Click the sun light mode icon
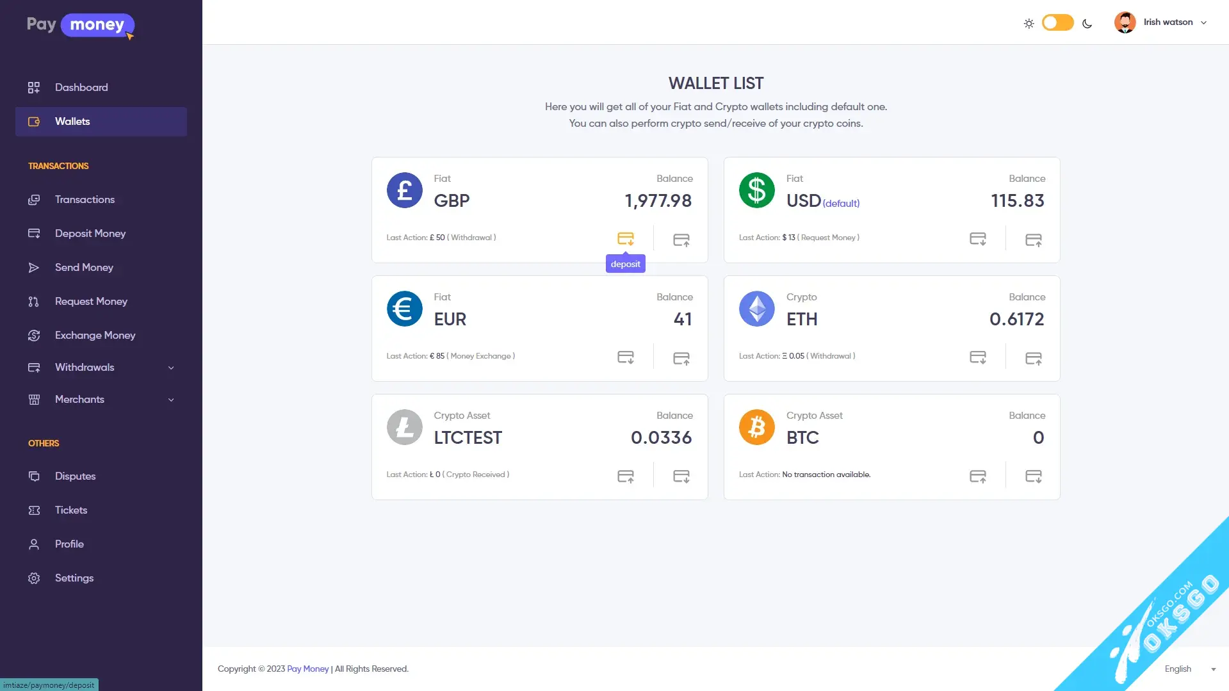1229x691 pixels. pos(1029,24)
